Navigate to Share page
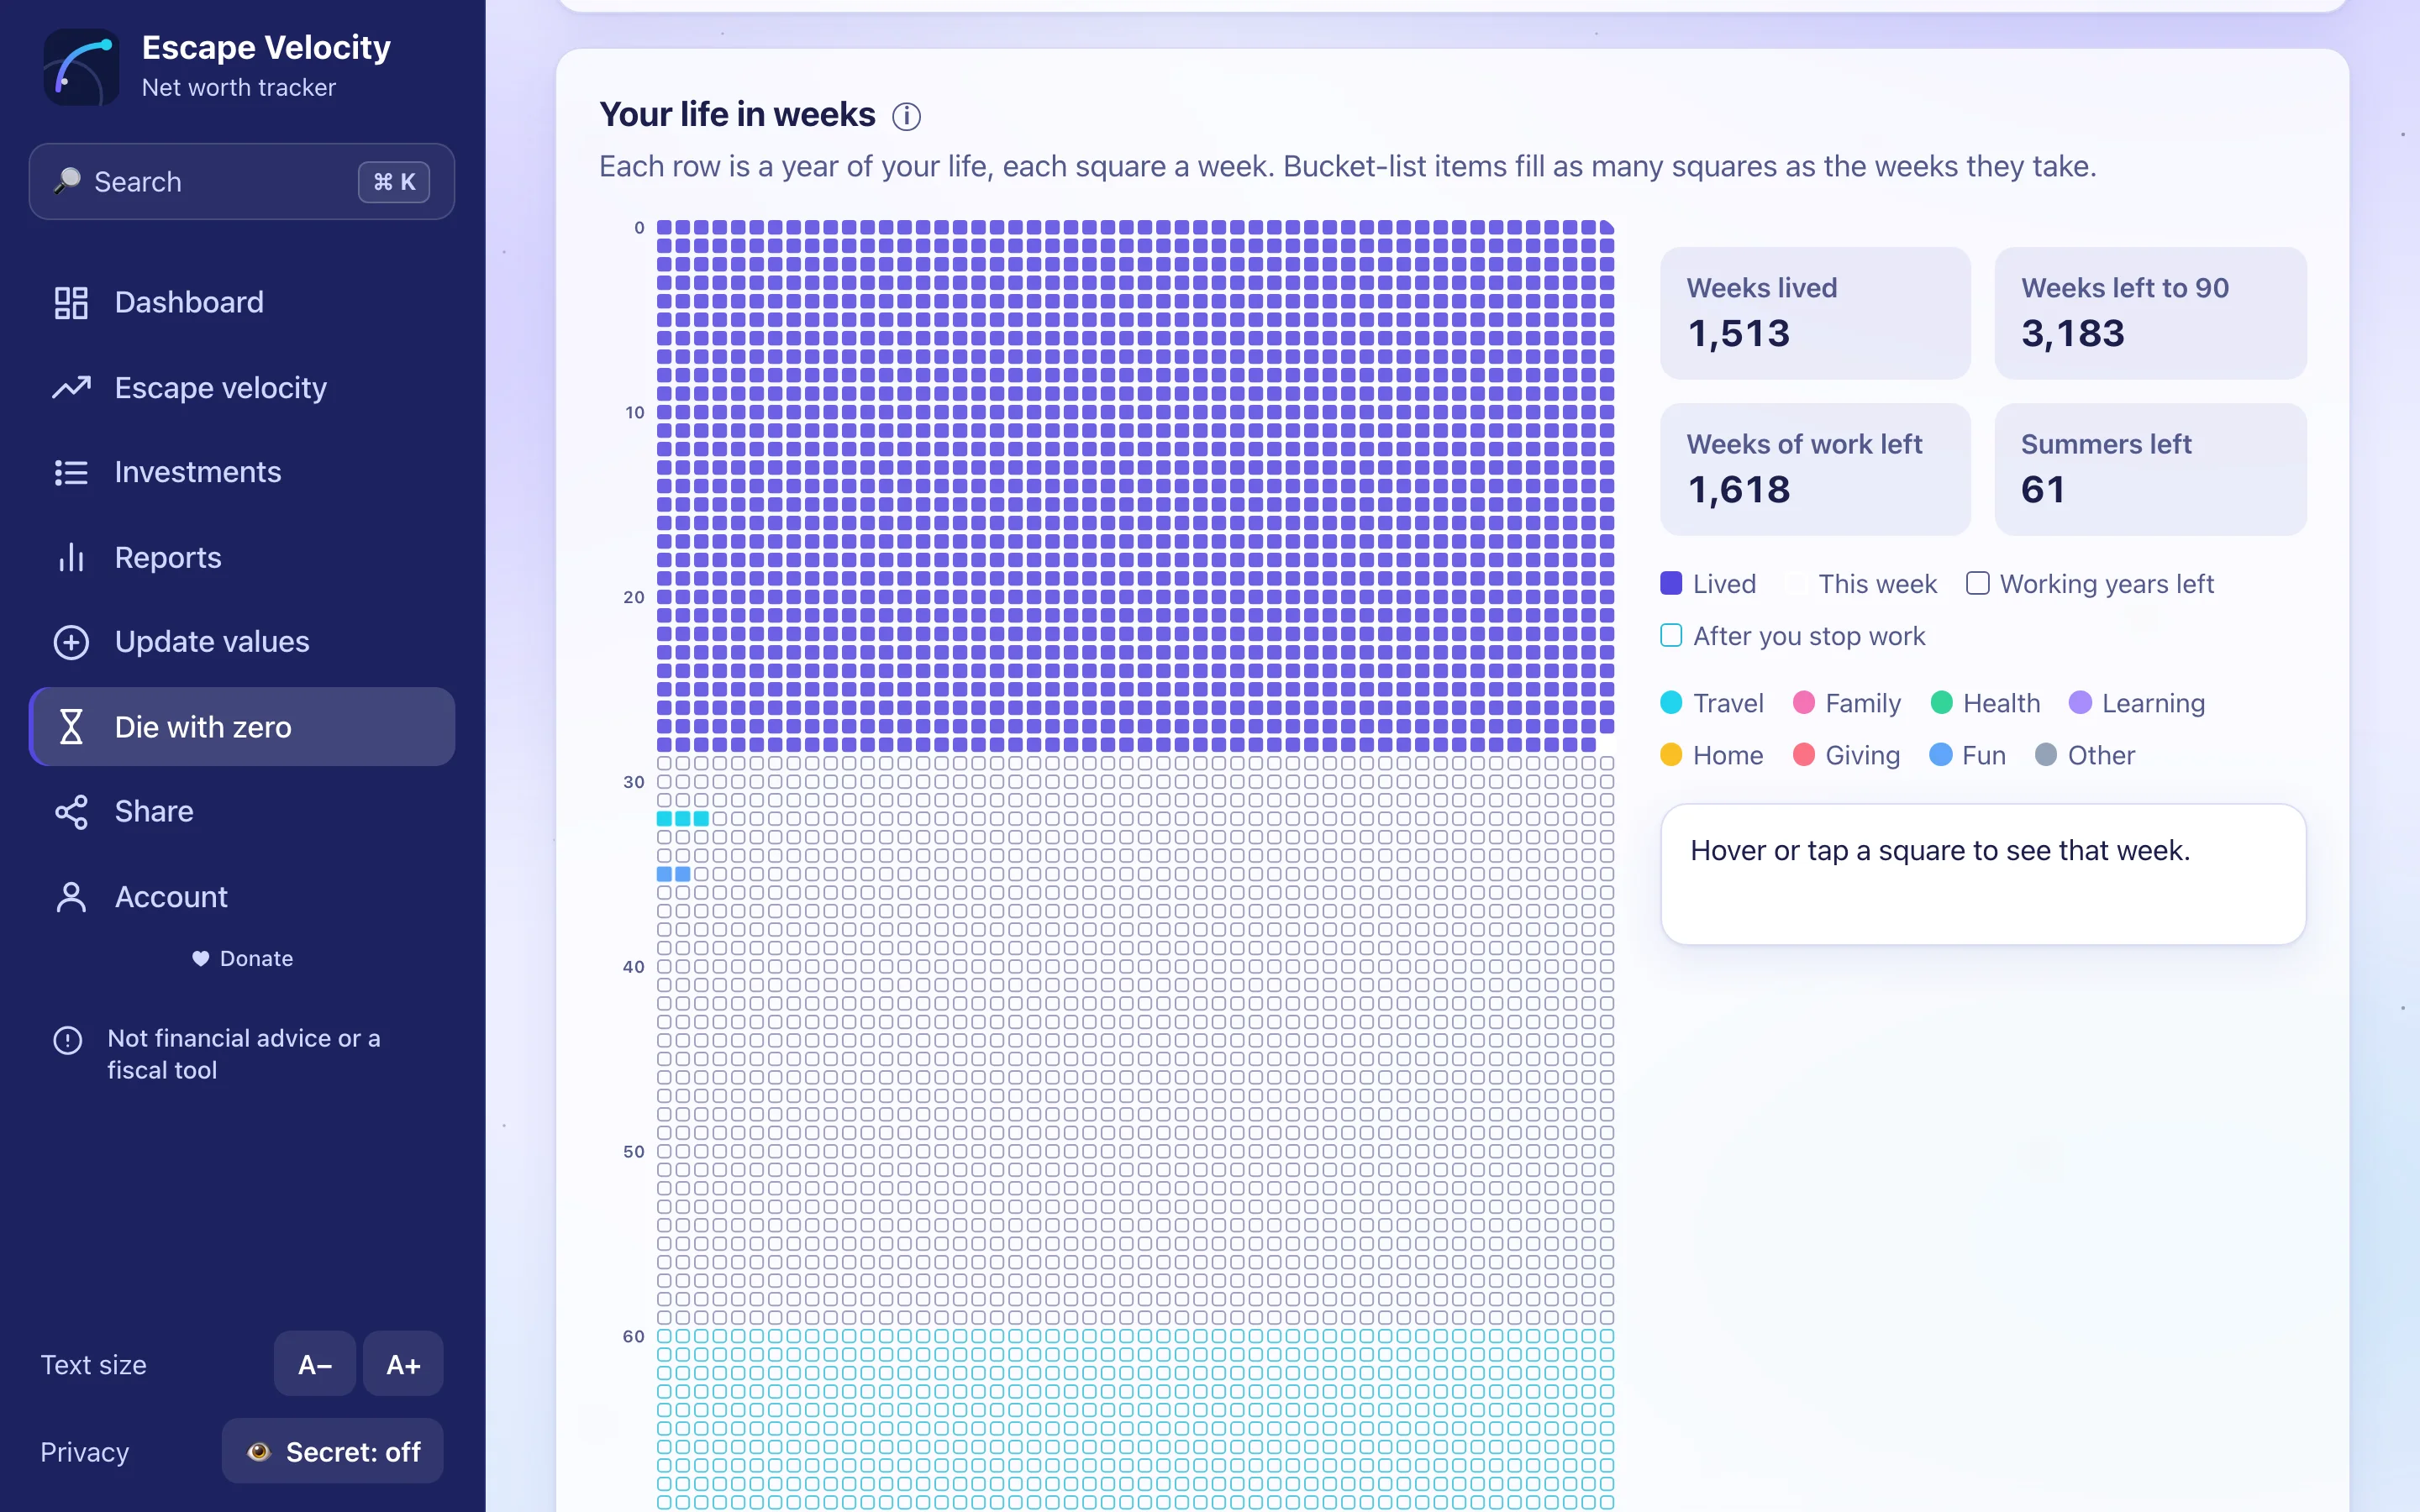Viewport: 2420px width, 1512px height. click(241, 812)
